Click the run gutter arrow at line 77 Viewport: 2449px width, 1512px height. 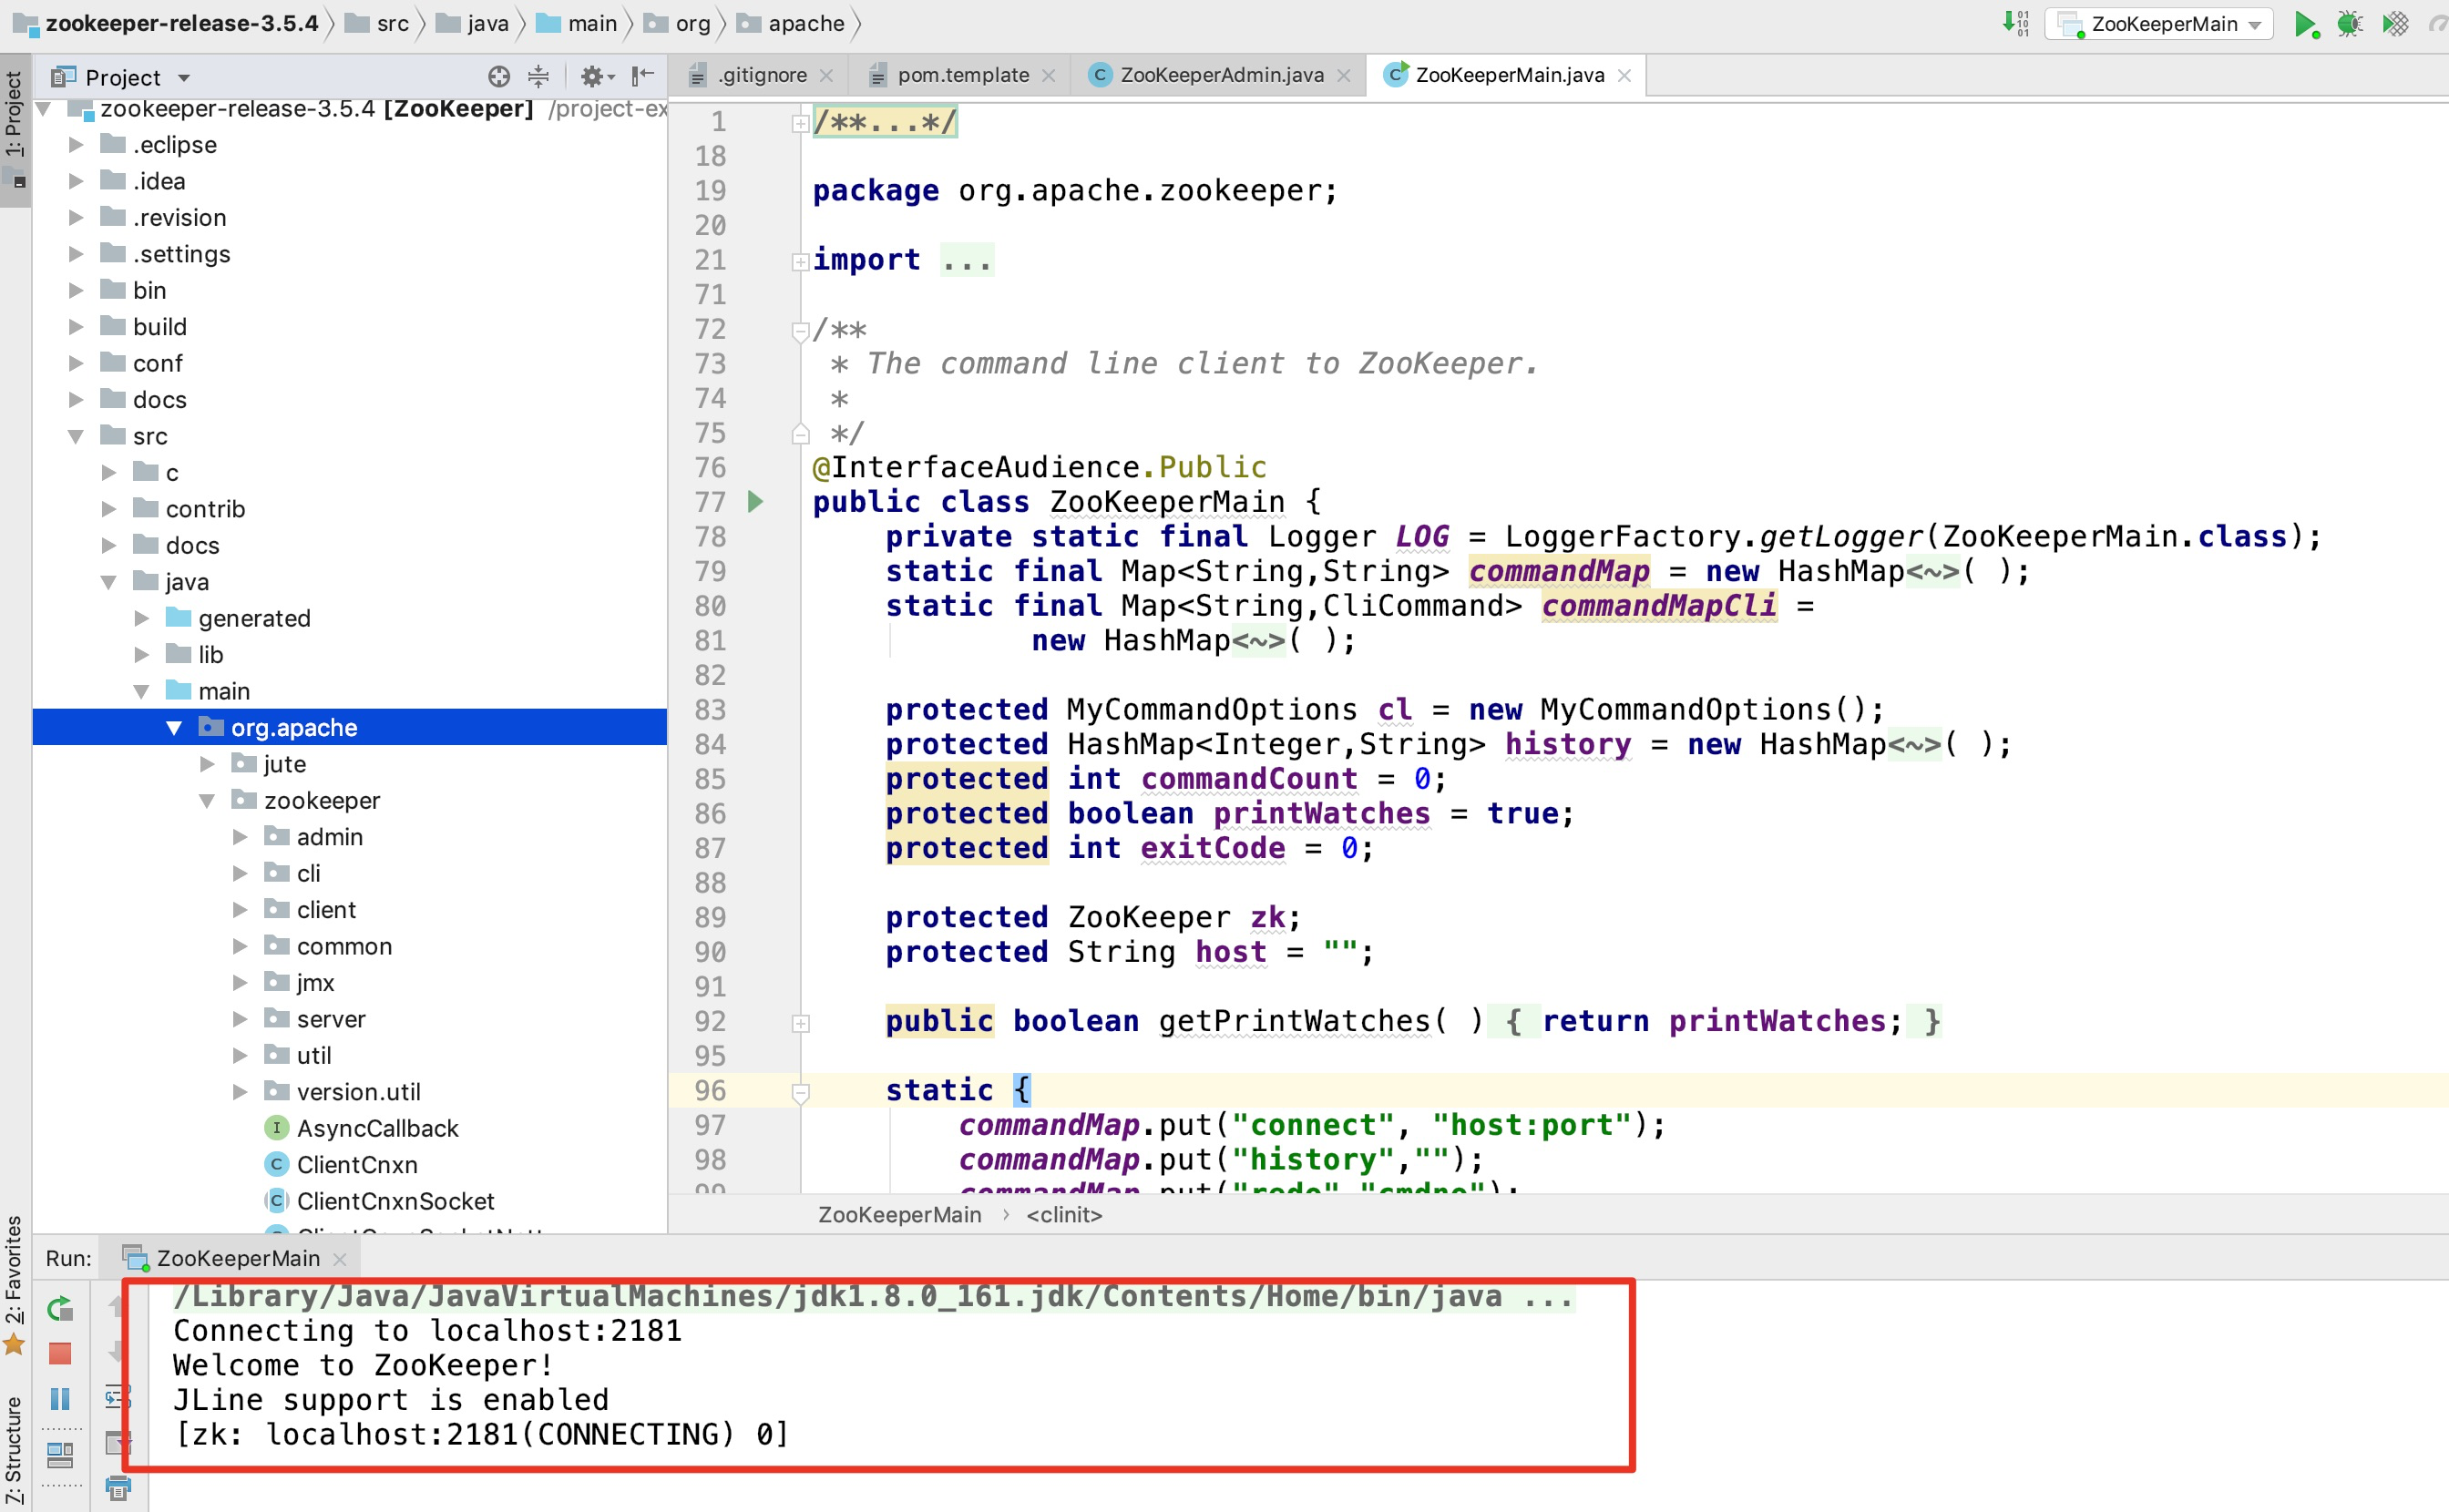pyautogui.click(x=756, y=501)
